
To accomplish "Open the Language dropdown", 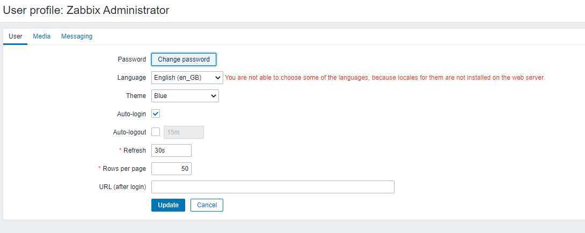I will pyautogui.click(x=187, y=78).
